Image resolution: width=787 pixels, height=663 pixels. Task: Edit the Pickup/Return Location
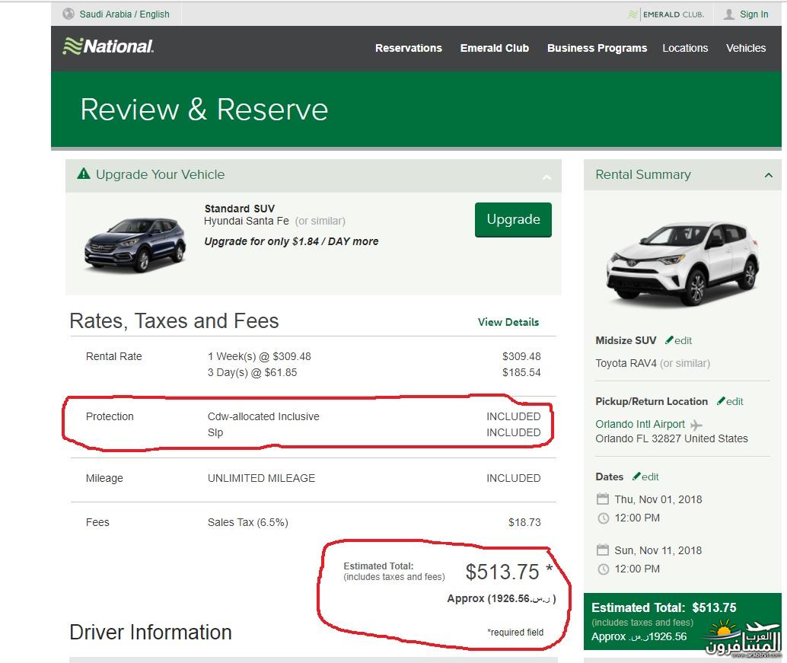click(x=734, y=401)
